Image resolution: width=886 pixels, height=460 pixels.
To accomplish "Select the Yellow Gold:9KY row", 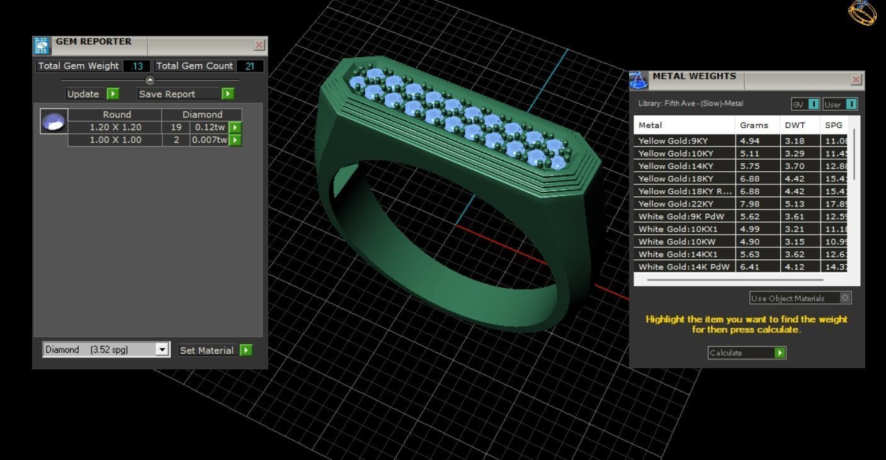I will pos(742,140).
